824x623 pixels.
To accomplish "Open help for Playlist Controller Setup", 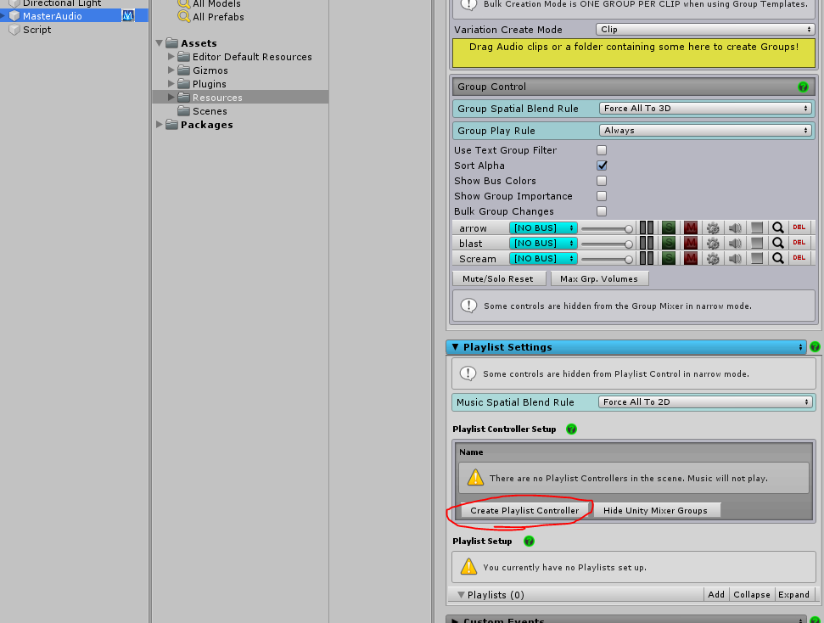I will 571,429.
